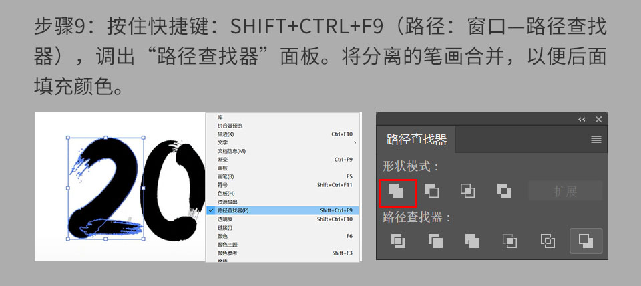The image size is (641, 286).
Task: Choose 颜色 menu entry with F6 shortcut
Action: (282, 236)
